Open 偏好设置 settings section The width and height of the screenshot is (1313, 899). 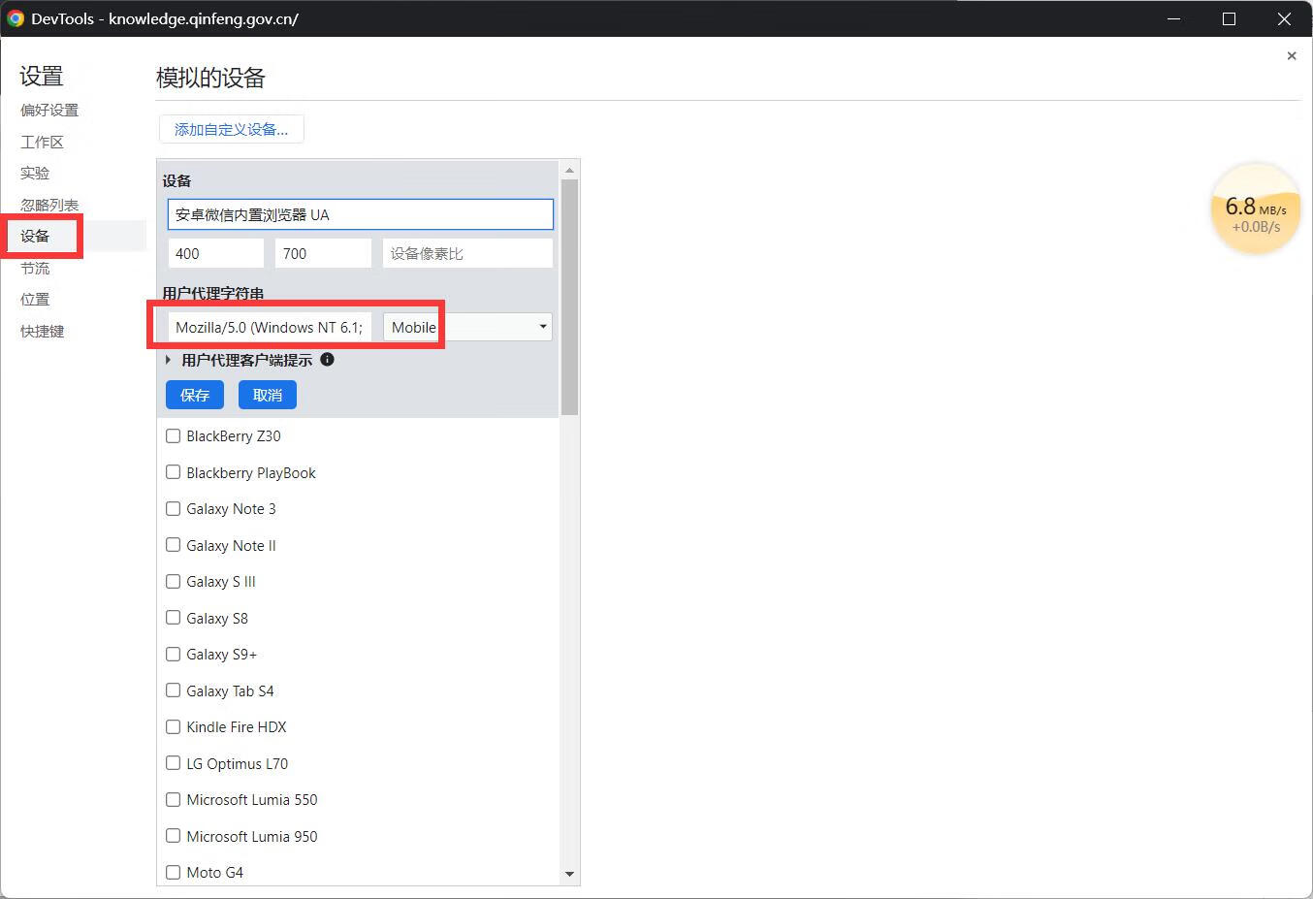[x=49, y=111]
